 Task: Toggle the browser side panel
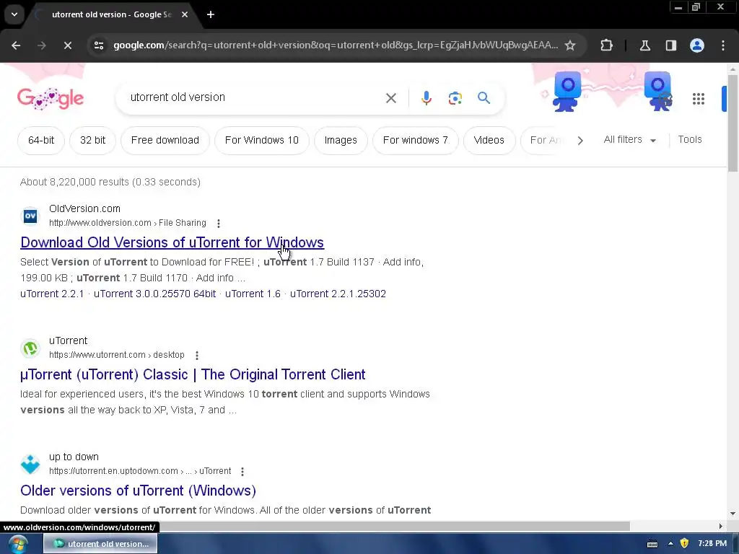[x=670, y=45]
